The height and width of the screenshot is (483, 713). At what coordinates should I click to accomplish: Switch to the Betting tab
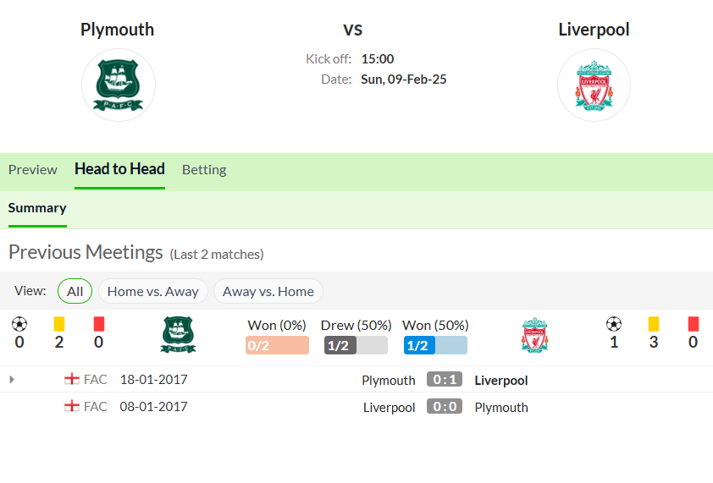204,170
